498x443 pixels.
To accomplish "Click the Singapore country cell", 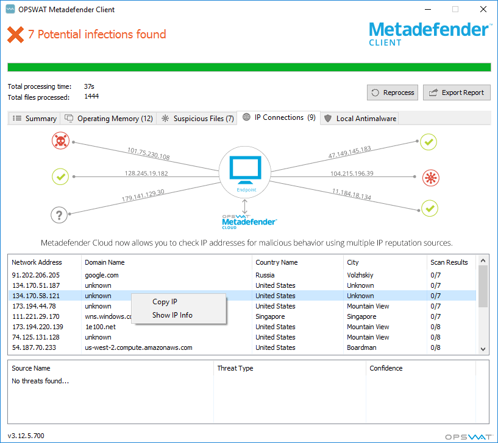I will click(270, 316).
